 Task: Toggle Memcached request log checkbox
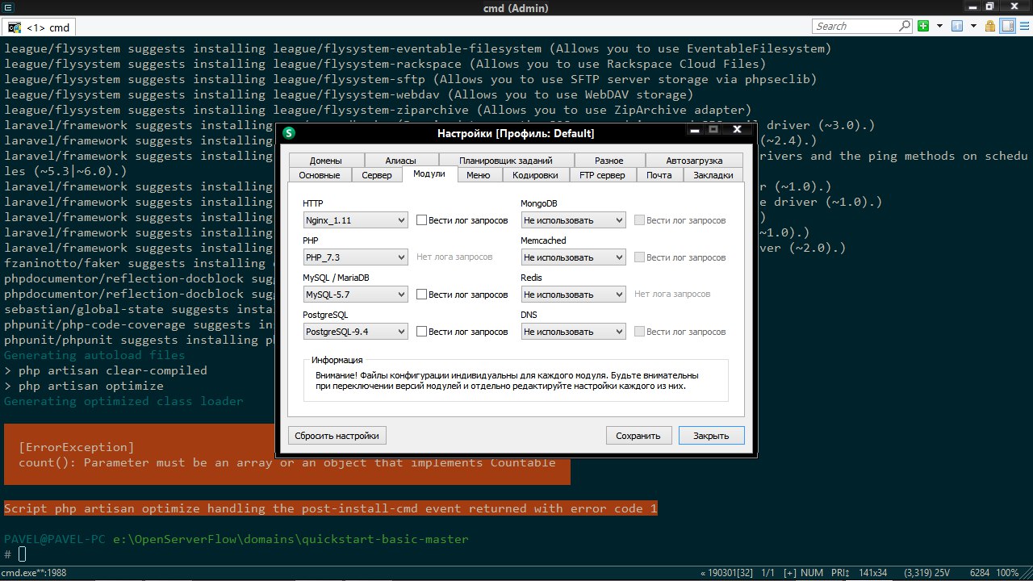(x=640, y=257)
